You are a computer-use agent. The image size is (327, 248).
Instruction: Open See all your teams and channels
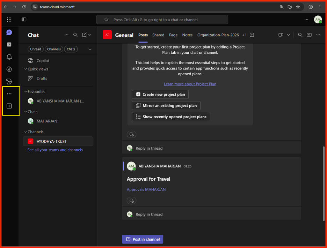(x=55, y=150)
